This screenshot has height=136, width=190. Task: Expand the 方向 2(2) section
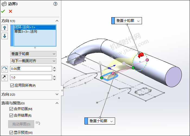click(x=57, y=94)
